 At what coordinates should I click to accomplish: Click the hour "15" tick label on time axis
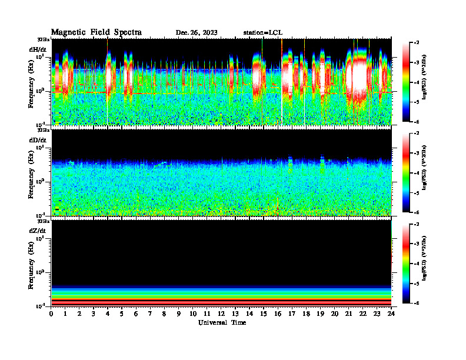(x=264, y=314)
